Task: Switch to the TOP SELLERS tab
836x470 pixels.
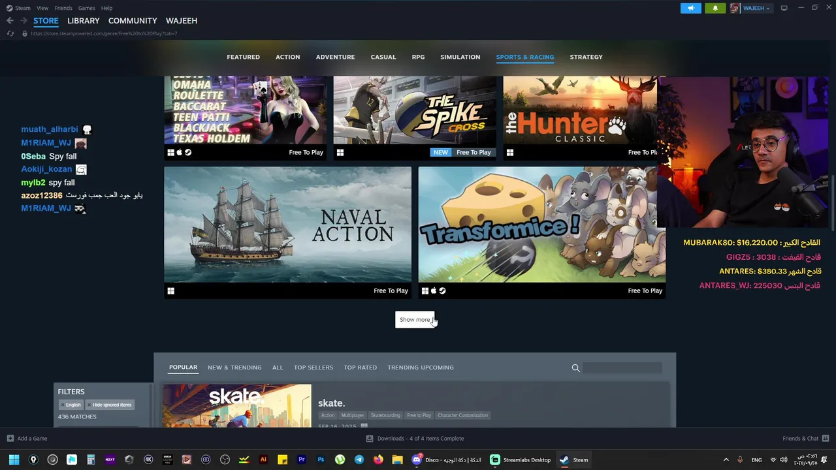Action: point(313,368)
